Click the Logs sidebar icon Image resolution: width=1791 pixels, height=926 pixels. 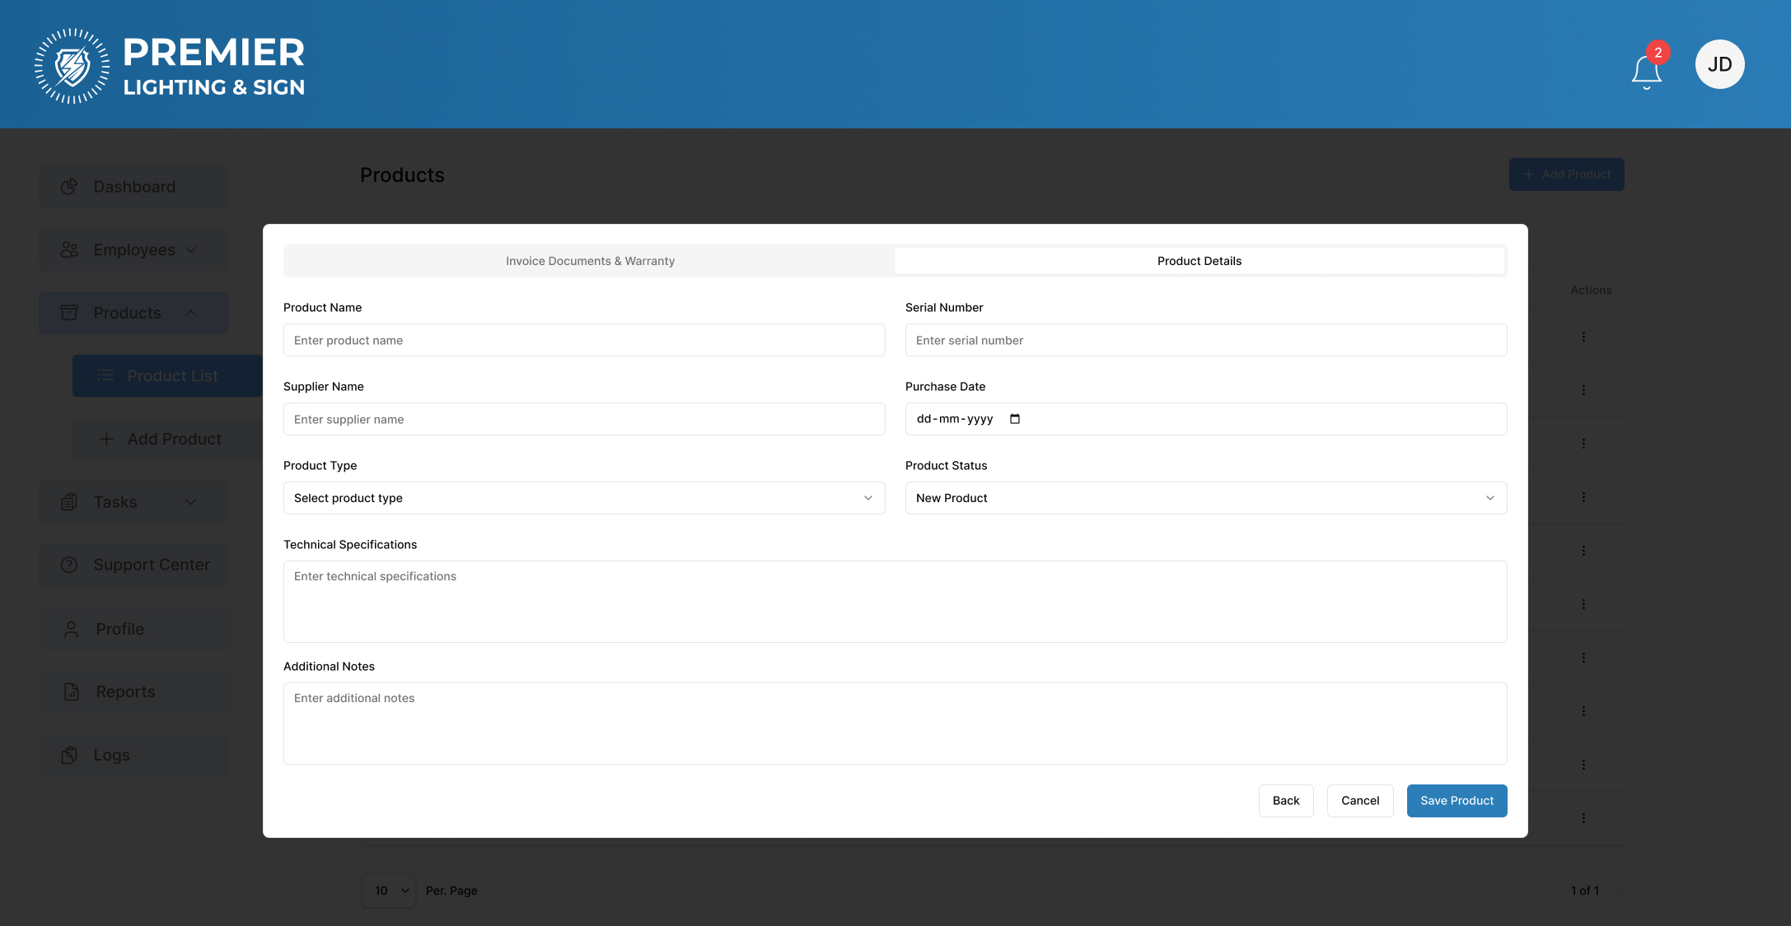(x=69, y=755)
